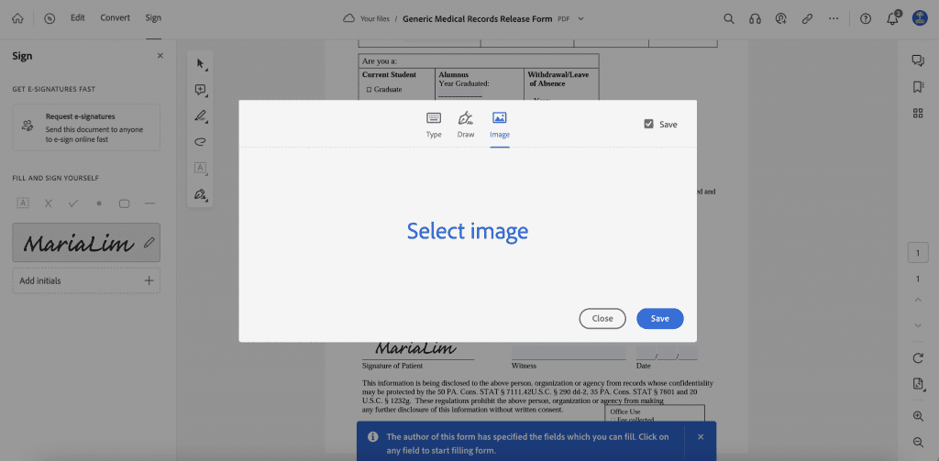Viewport: 939px width, 461px height.
Task: Click the Add initials plus icon
Action: pyautogui.click(x=149, y=280)
